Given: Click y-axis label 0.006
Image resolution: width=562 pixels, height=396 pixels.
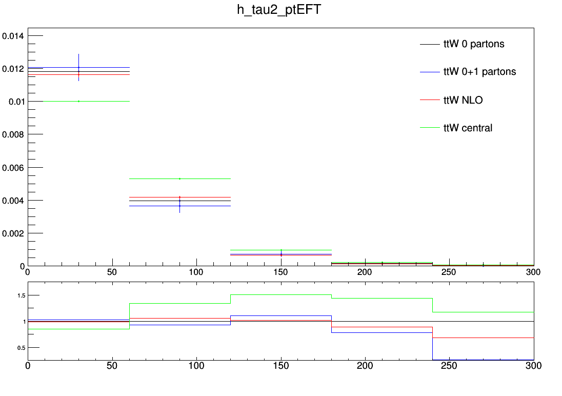Looking at the screenshot, I should 13,168.
